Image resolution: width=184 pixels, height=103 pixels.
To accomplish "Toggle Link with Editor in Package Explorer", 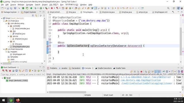I will (36, 15).
